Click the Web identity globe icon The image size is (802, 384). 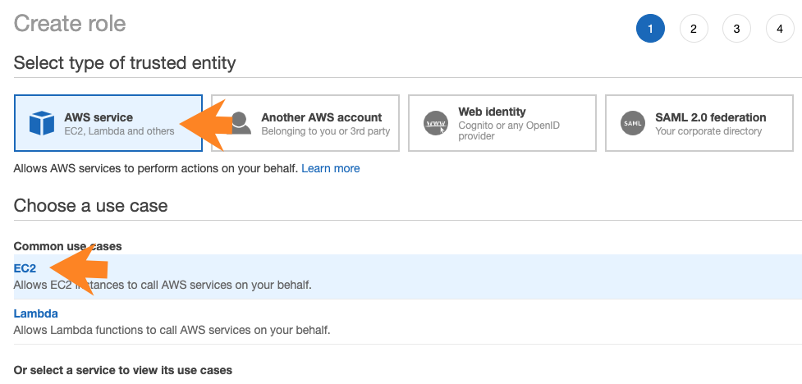point(436,124)
